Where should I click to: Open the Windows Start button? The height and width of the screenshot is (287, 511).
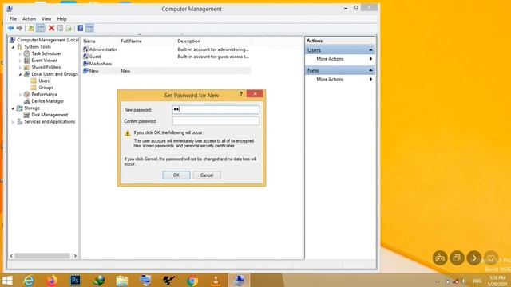7,281
